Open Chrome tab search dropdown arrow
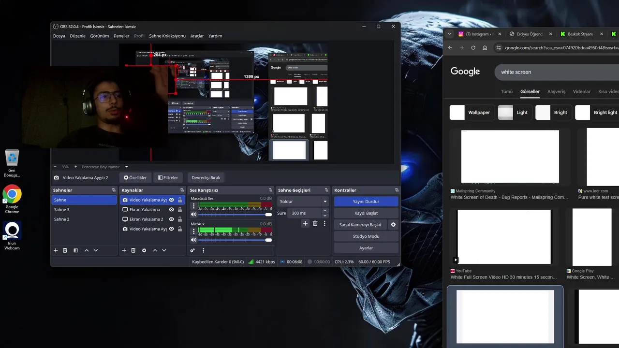Screen dimensions: 619x348 449,34
